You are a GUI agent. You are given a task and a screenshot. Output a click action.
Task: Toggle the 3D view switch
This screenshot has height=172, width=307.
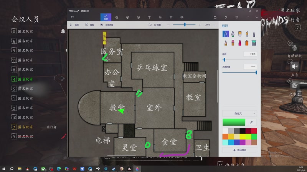tap(155, 25)
